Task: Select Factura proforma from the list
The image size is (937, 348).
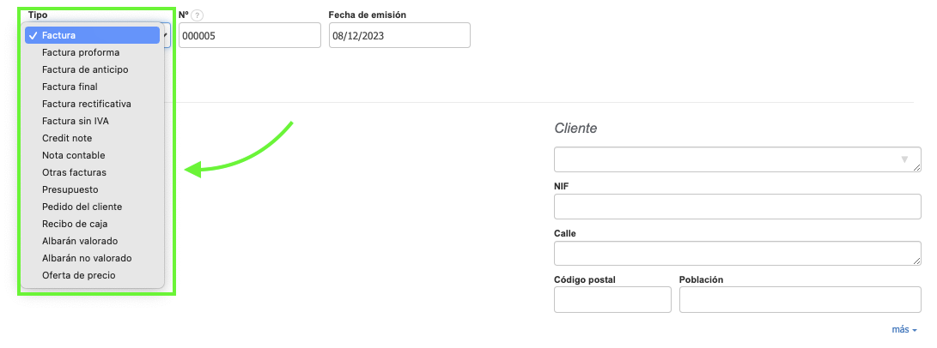Action: [x=81, y=52]
